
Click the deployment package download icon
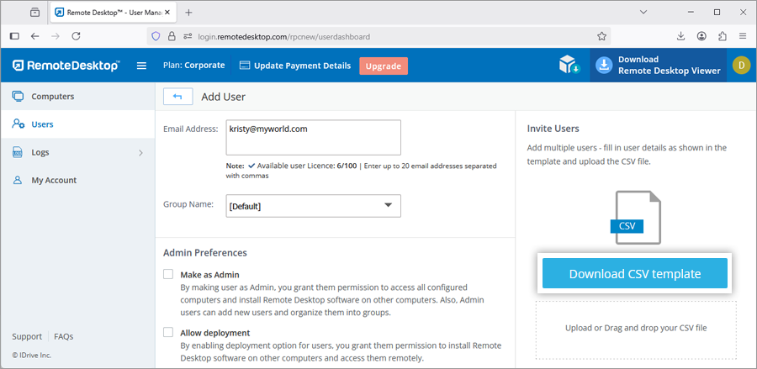(x=569, y=66)
